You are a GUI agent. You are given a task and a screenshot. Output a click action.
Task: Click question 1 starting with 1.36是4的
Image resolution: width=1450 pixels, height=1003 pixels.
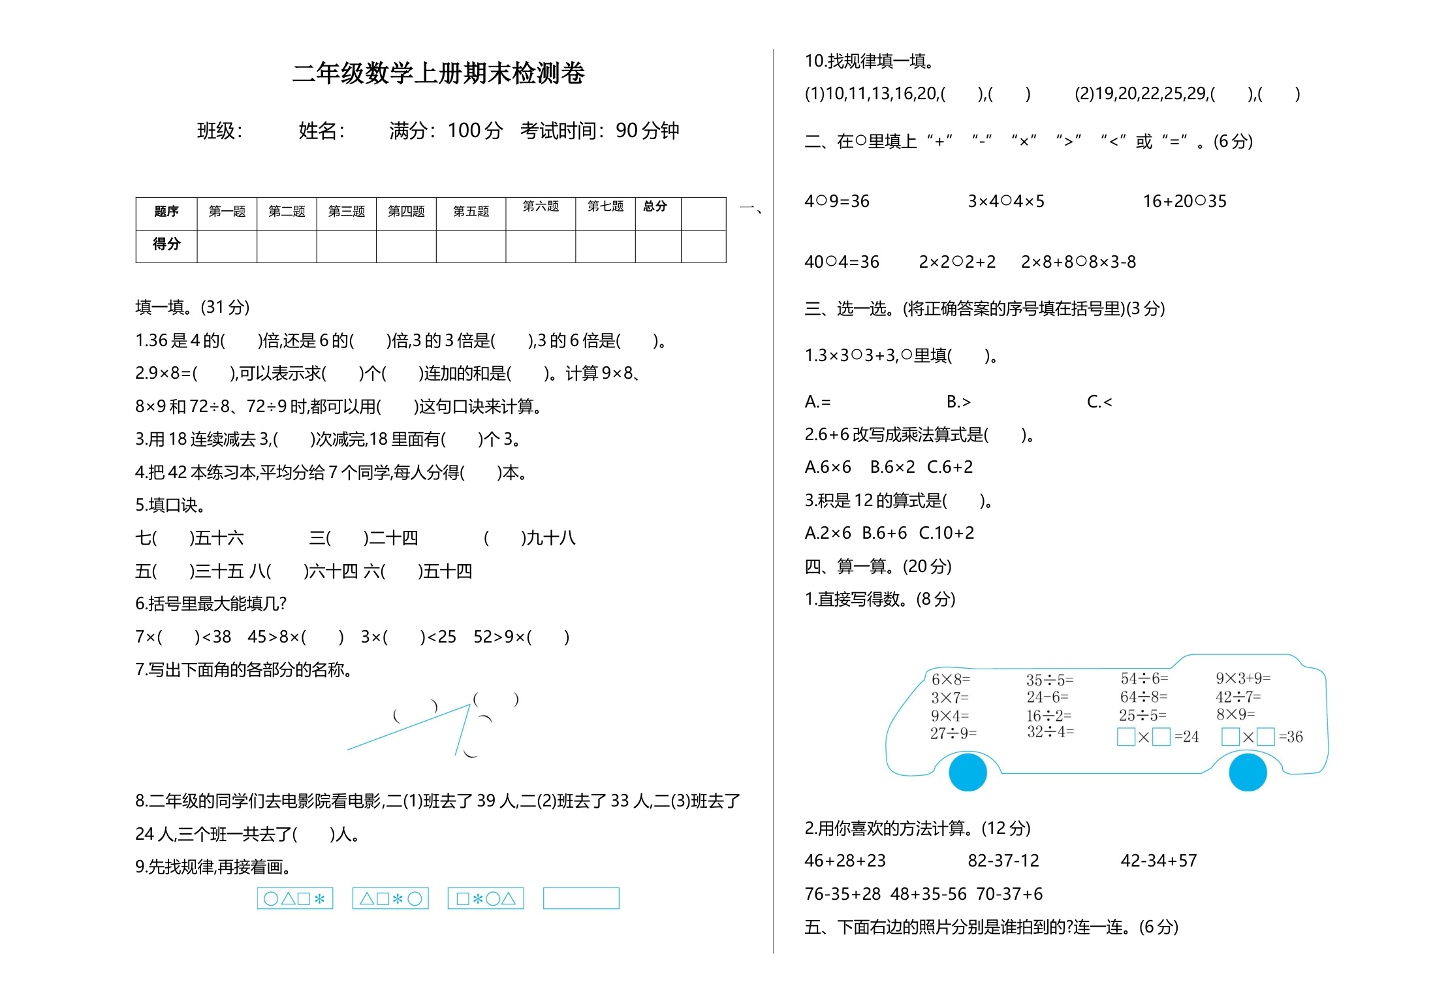400,340
